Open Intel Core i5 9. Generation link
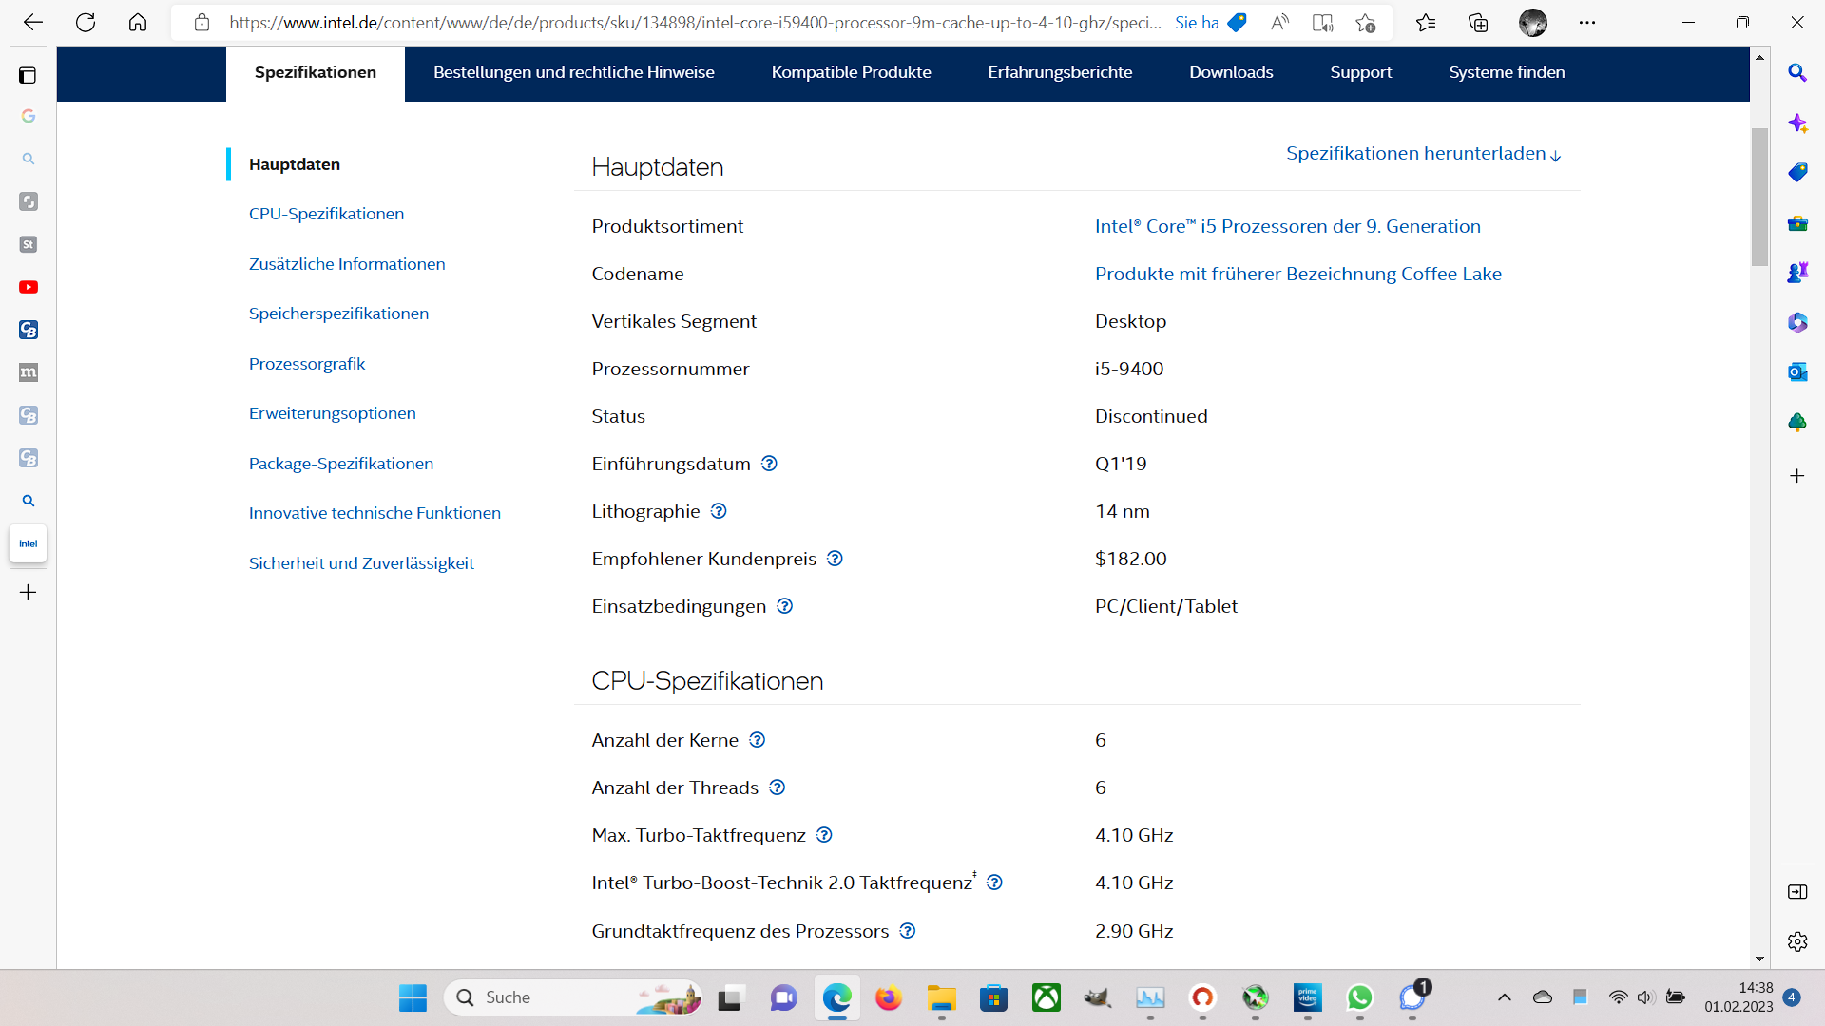The image size is (1825, 1026). coord(1288,226)
